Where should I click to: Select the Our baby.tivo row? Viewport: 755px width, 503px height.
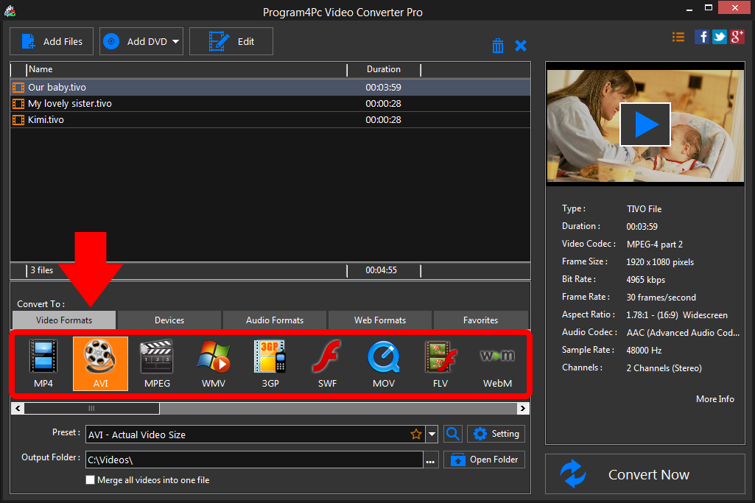[270, 88]
